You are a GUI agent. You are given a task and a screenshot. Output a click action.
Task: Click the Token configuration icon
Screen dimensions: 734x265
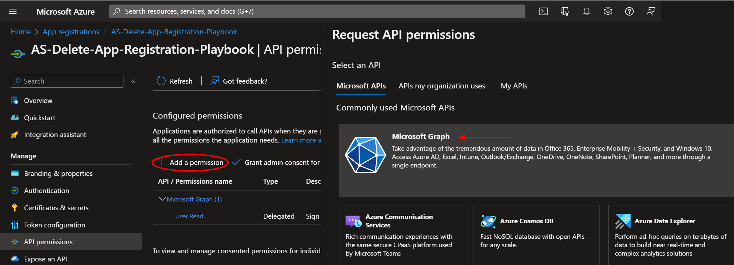15,225
